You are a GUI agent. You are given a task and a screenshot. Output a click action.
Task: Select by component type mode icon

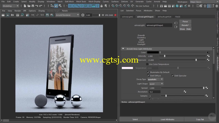[x=60, y=6]
